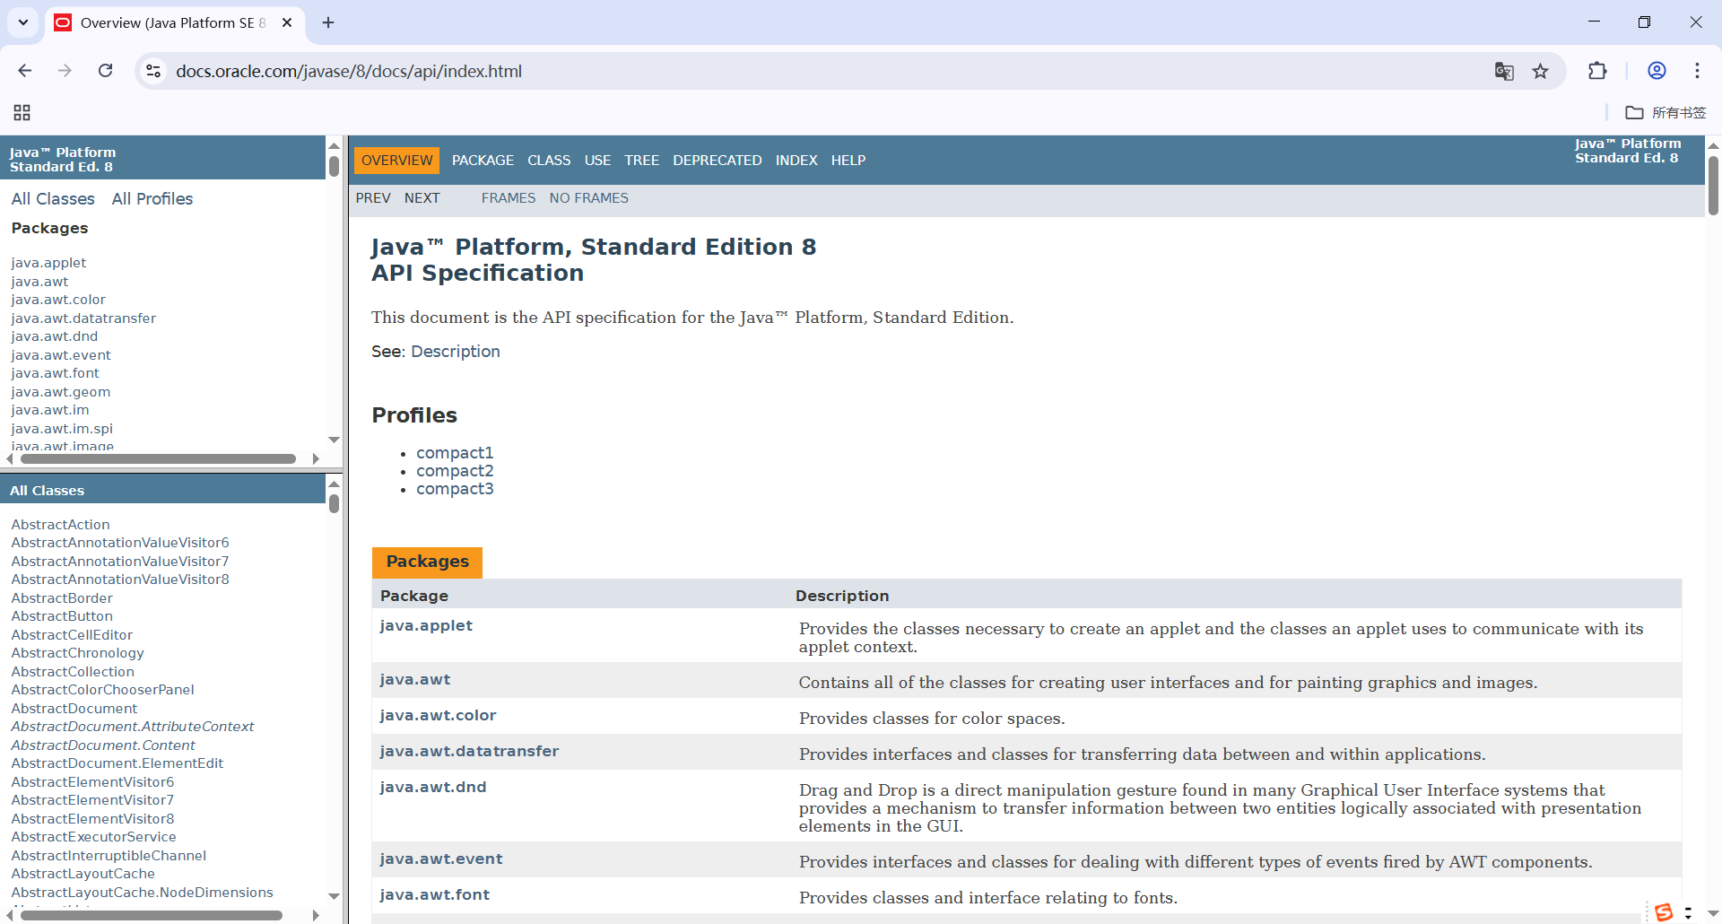Screen dimensions: 1722x924
Task: Open the AbstractDocument.Content class
Action: click(x=103, y=745)
